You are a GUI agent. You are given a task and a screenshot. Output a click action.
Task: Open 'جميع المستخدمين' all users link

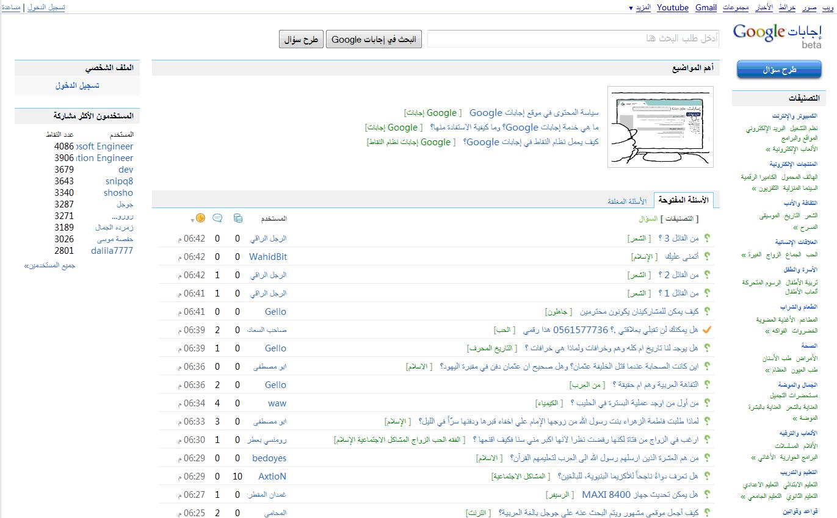point(50,265)
